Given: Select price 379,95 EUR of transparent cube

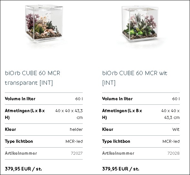Looking at the screenshot, I should click(x=23, y=169).
